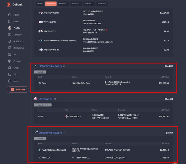Open external link icon beside $3,384 Datamine Network
This screenshot has height=164, width=186.
pyautogui.click(x=64, y=133)
